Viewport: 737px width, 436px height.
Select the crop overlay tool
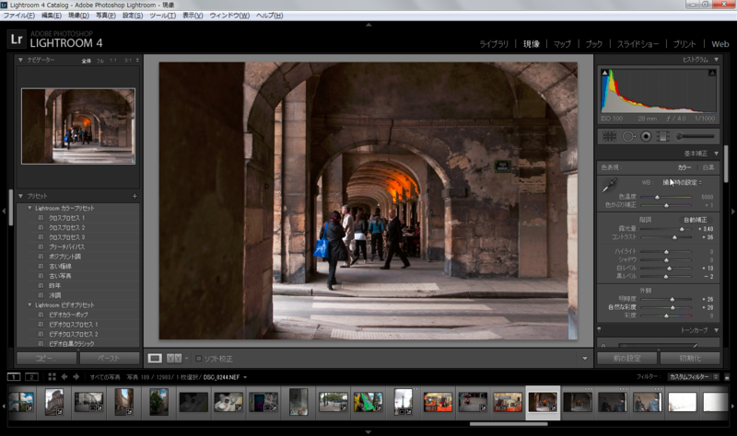[x=609, y=136]
